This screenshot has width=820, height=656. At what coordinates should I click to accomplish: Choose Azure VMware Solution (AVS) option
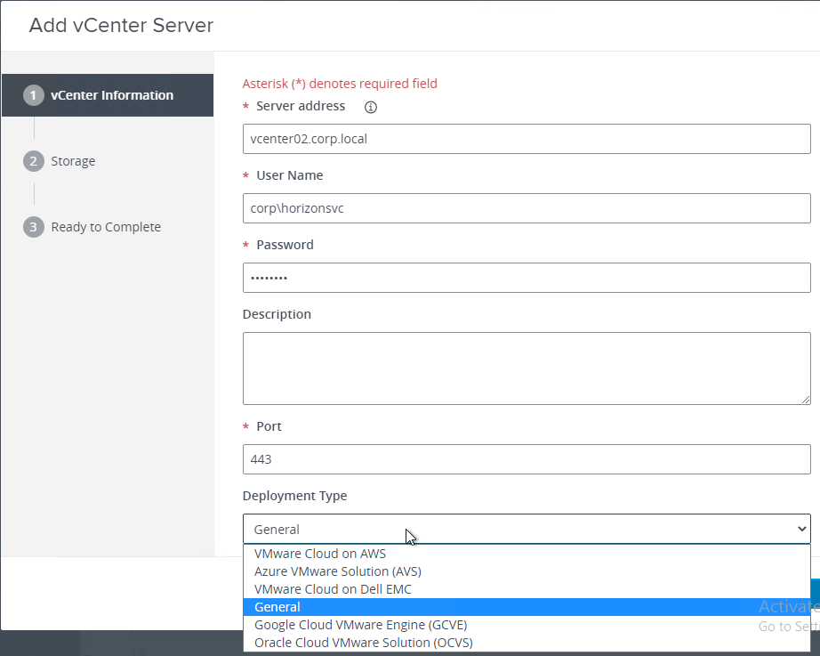point(527,571)
